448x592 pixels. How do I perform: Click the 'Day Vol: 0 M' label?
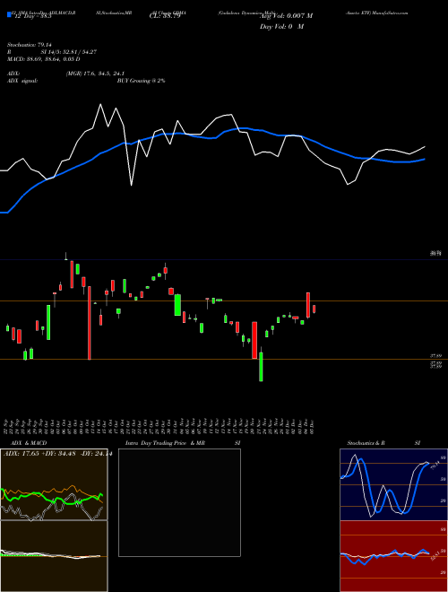[281, 27]
